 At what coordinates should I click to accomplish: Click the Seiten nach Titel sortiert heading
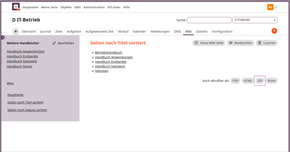point(118,43)
